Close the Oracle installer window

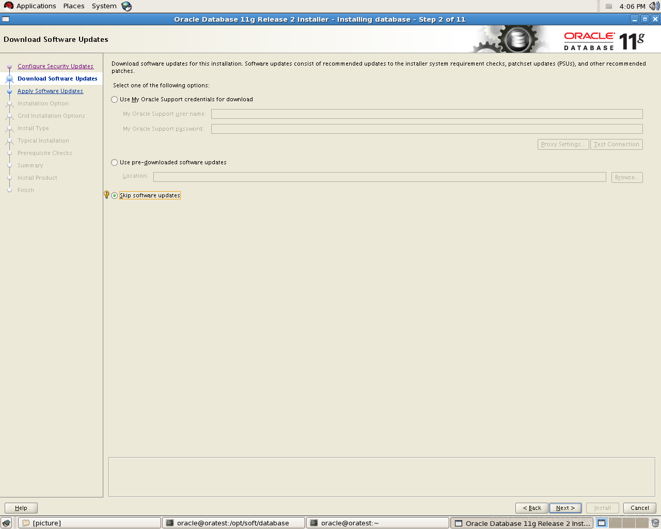coord(655,19)
